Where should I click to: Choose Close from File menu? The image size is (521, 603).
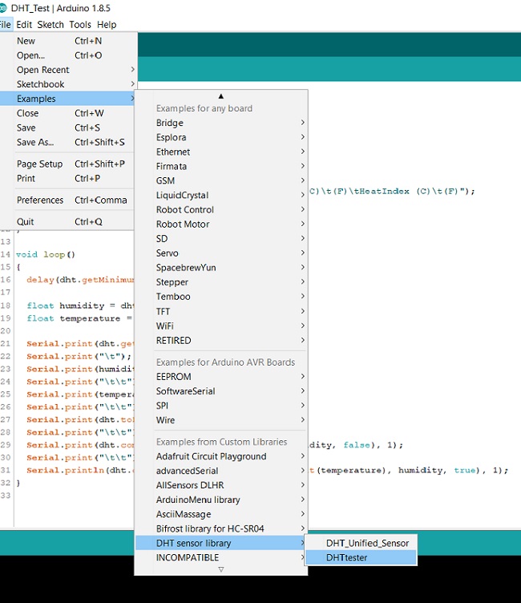pyautogui.click(x=67, y=113)
